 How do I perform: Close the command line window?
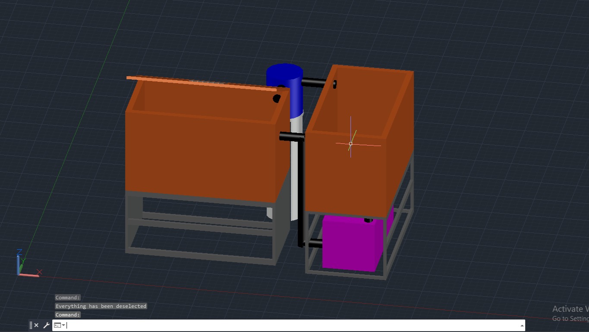click(x=37, y=325)
